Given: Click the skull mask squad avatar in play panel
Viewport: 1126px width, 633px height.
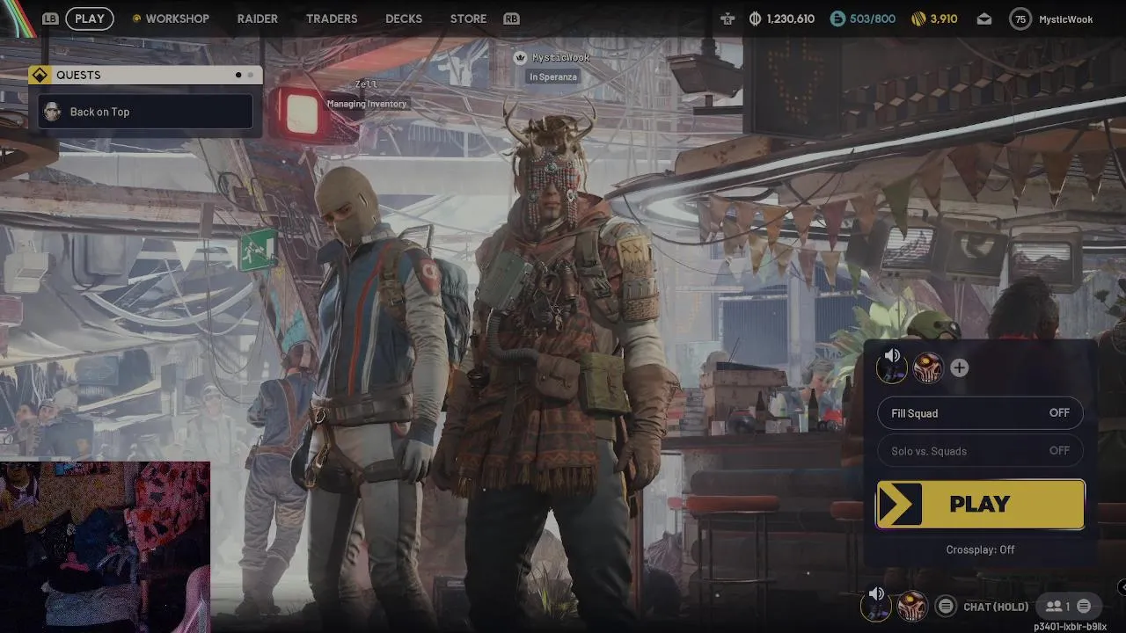Looking at the screenshot, I should point(928,368).
